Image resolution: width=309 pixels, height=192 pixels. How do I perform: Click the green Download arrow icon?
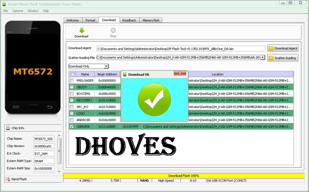[81, 30]
